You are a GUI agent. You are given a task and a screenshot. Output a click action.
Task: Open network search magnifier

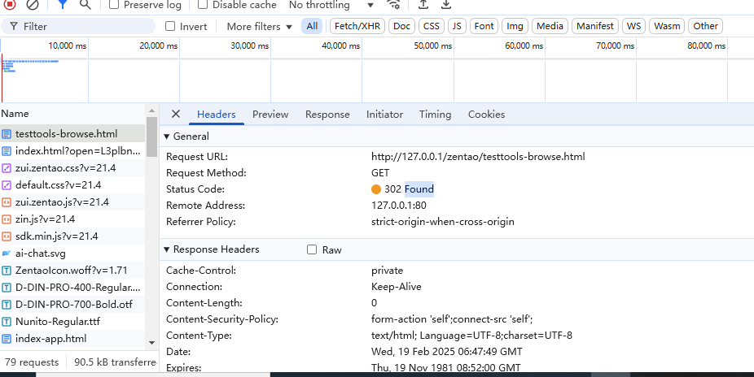pyautogui.click(x=85, y=4)
